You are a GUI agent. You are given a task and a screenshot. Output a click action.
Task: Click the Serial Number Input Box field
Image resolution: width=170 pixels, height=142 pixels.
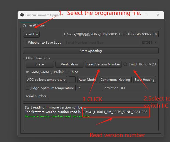(102, 43)
